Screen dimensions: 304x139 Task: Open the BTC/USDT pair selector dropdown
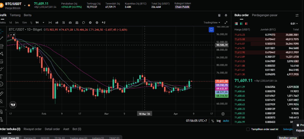tap(25, 5)
